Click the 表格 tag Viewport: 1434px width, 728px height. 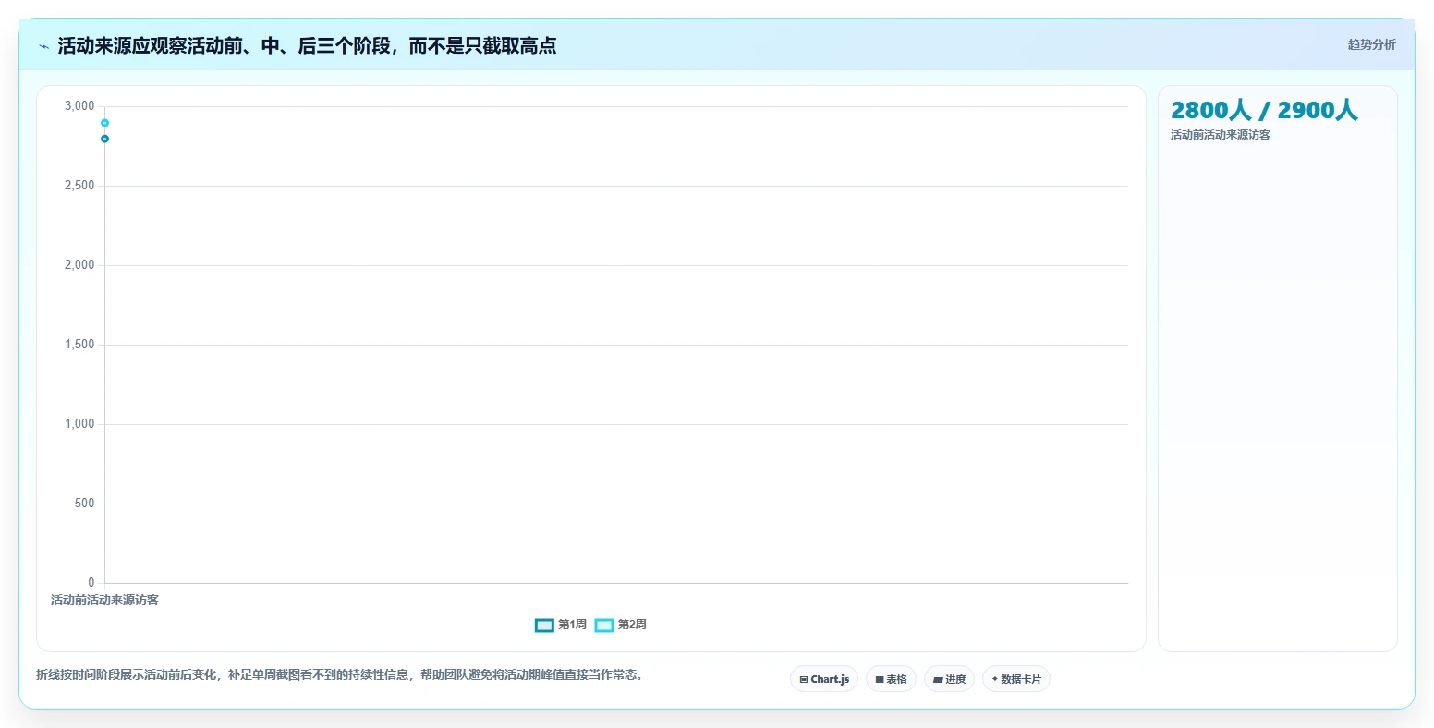pyautogui.click(x=891, y=679)
